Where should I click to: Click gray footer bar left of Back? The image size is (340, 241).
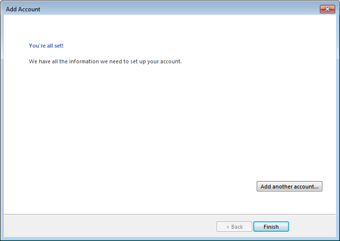point(108,226)
